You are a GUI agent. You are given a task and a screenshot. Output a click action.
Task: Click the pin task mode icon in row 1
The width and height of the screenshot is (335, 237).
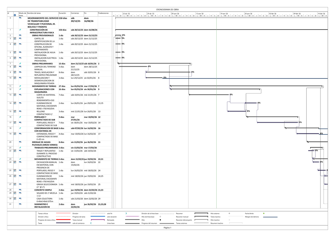[x=20, y=30]
